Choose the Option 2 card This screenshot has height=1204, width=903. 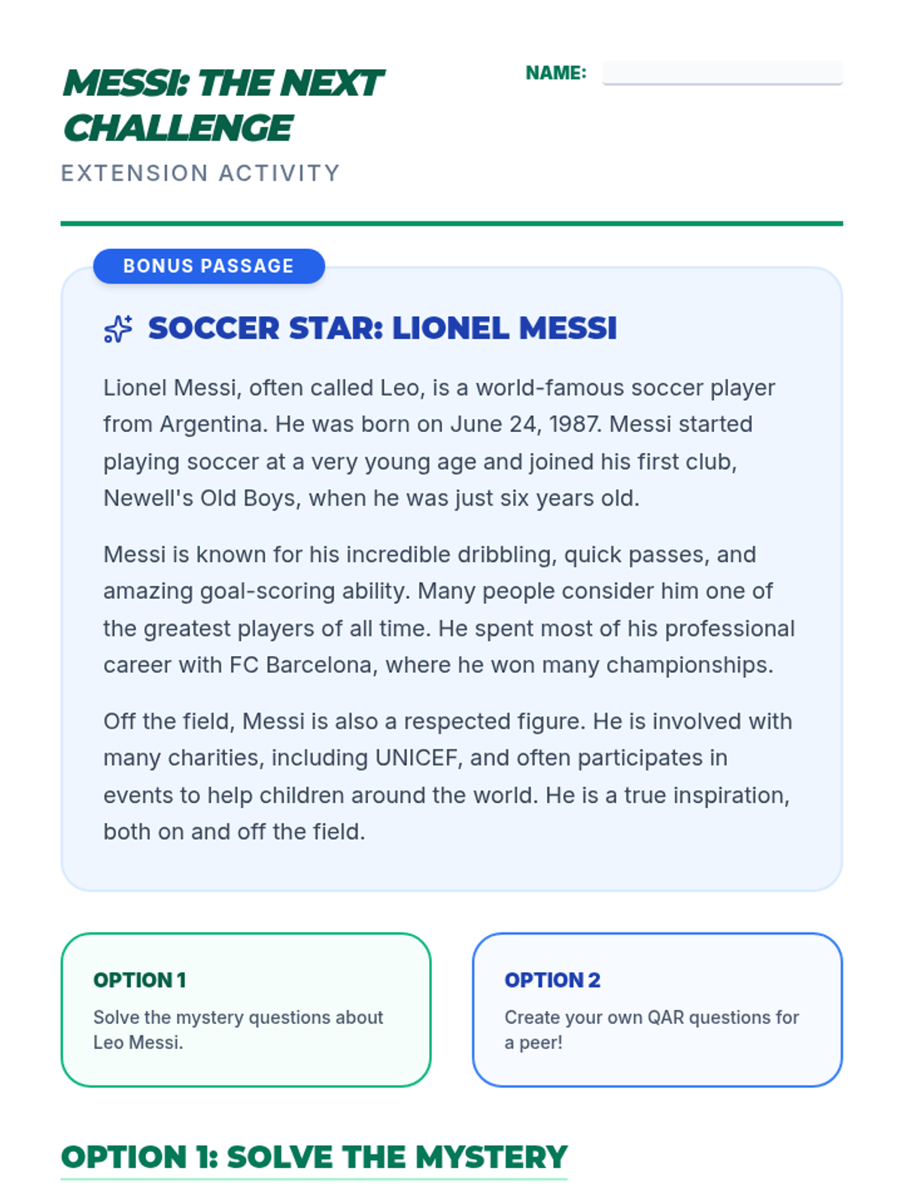[x=657, y=1009]
